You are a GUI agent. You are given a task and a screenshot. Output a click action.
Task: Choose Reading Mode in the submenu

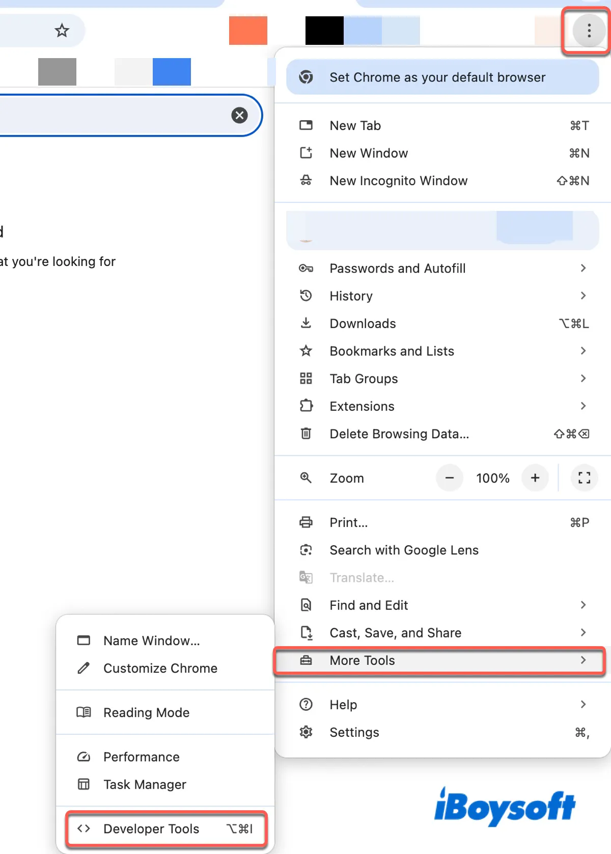[165, 712]
